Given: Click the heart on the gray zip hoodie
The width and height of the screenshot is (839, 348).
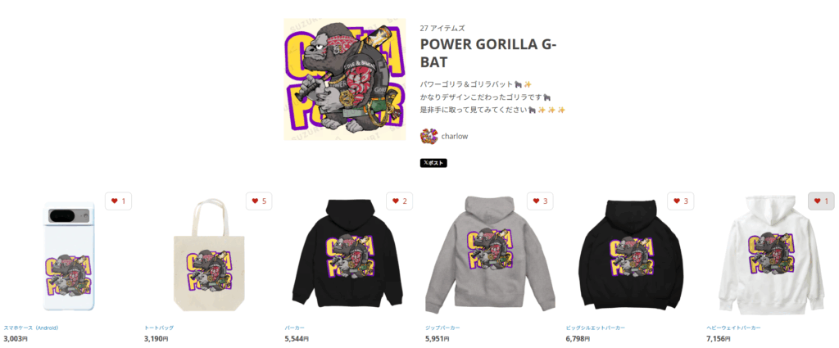Looking at the screenshot, I should point(541,201).
